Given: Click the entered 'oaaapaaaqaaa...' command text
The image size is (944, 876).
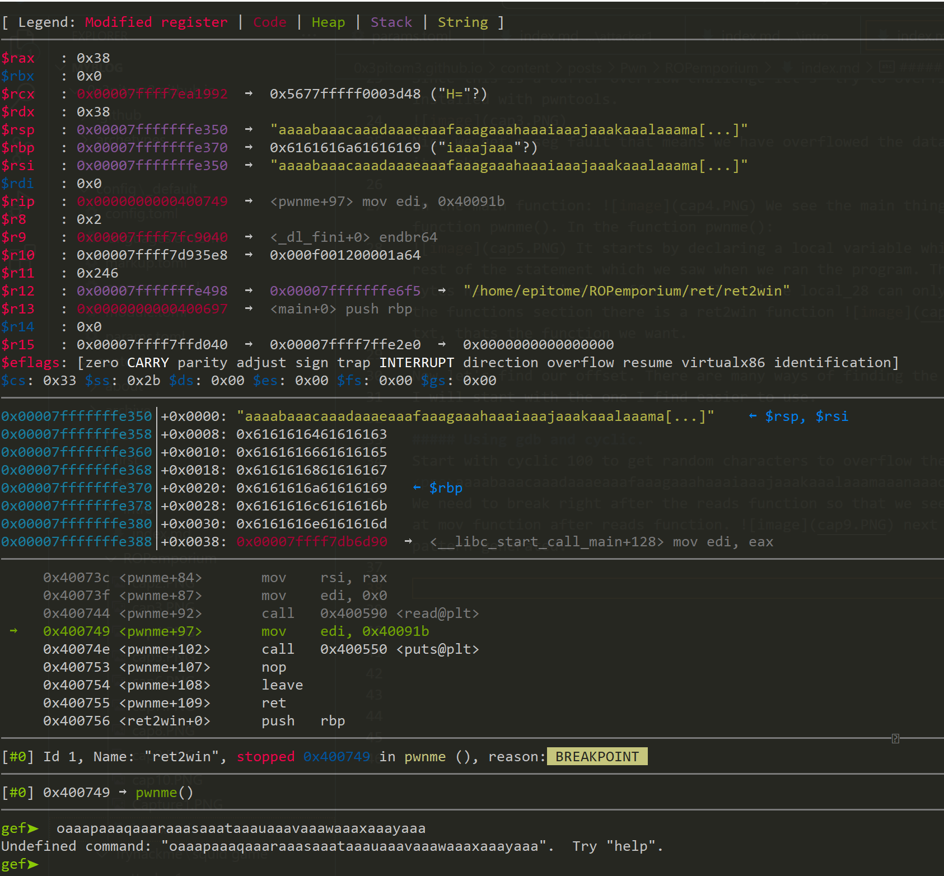Looking at the screenshot, I should [241, 828].
